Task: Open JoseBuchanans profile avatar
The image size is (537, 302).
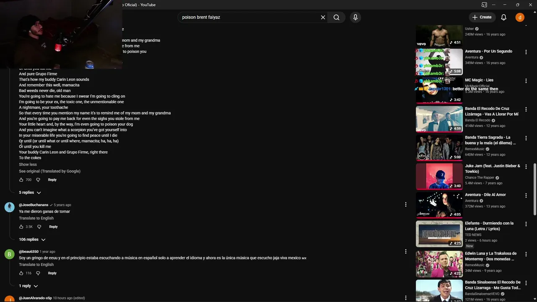Action: [9, 207]
